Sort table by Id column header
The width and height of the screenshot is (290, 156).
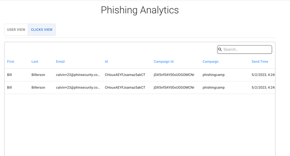click(106, 62)
